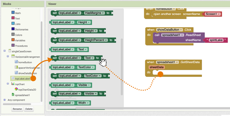Select the Lists blocks category

(x=16, y=24)
